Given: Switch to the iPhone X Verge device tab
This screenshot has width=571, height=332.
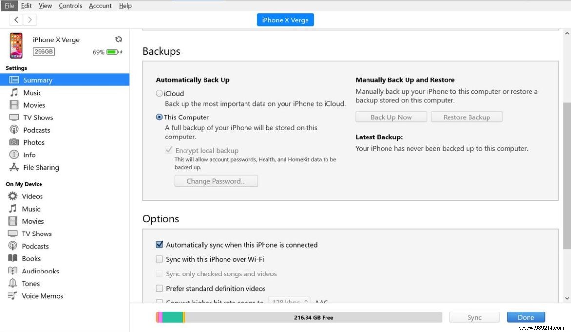Looking at the screenshot, I should tap(285, 20).
